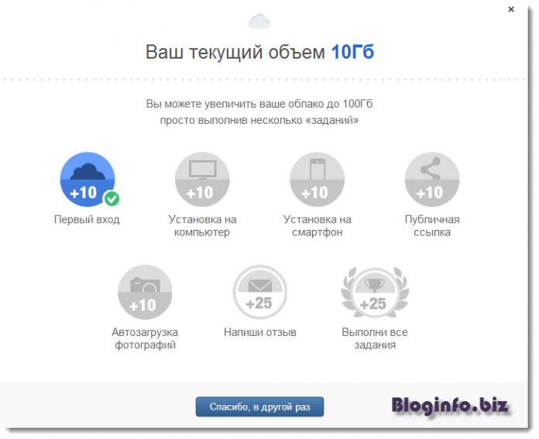Choose the Публичная ссылка share badge
539x439 pixels.
[432, 180]
